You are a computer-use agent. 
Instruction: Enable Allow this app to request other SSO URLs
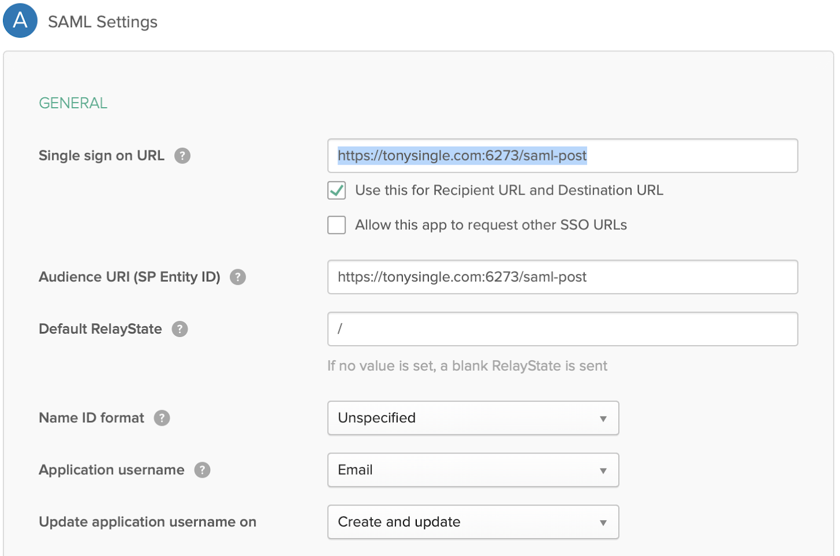click(x=337, y=225)
